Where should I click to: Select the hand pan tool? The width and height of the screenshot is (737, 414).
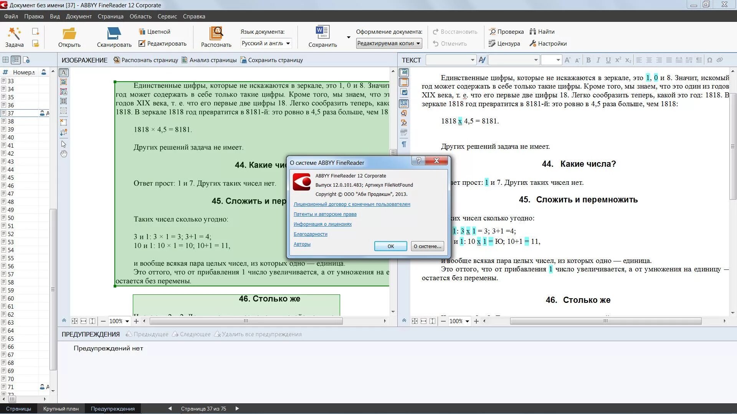(64, 154)
